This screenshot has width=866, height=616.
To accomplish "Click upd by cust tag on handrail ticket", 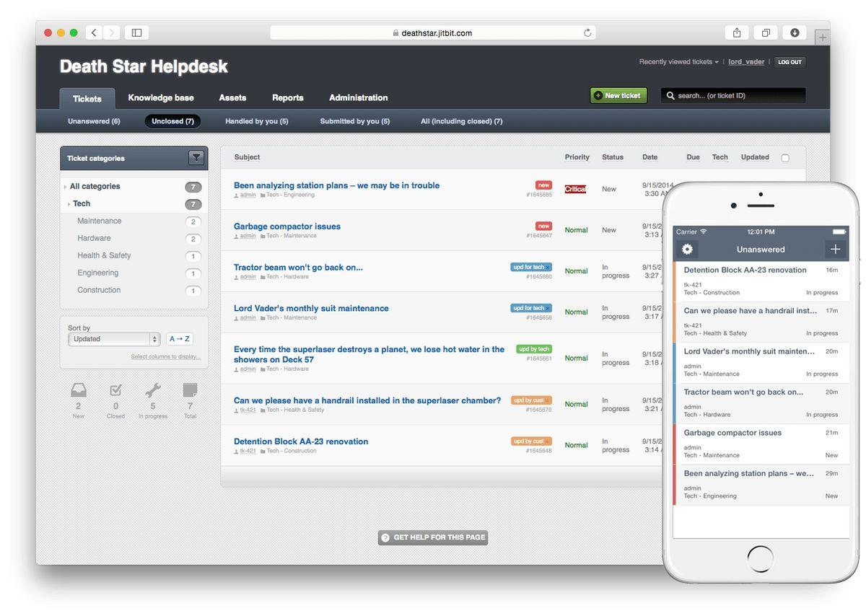I will point(531,400).
